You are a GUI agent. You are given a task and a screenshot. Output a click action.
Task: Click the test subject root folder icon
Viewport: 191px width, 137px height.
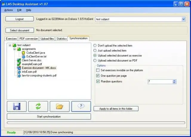pos(14,45)
